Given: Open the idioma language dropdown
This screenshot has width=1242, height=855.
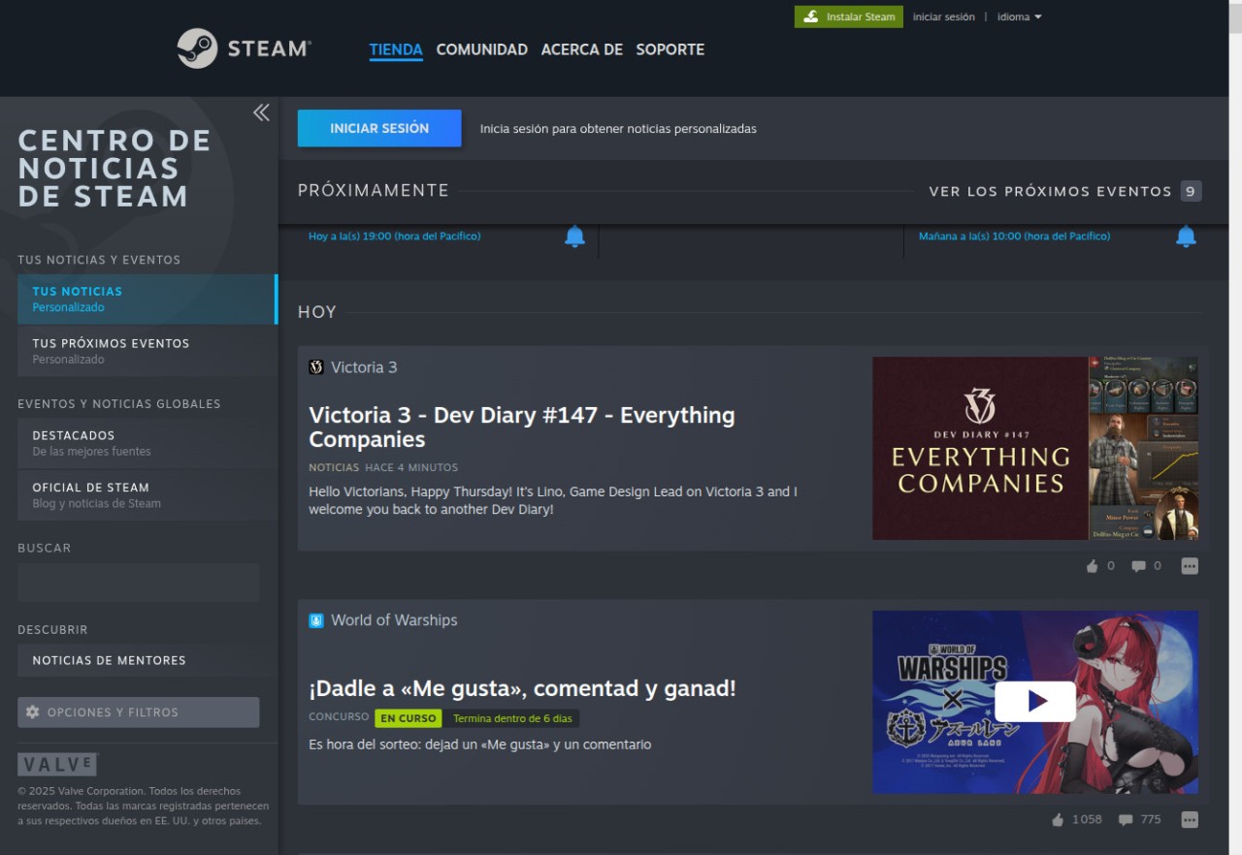Looking at the screenshot, I should (1019, 17).
